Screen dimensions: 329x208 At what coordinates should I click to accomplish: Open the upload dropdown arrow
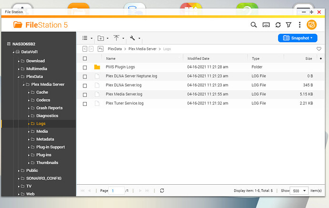[123, 38]
